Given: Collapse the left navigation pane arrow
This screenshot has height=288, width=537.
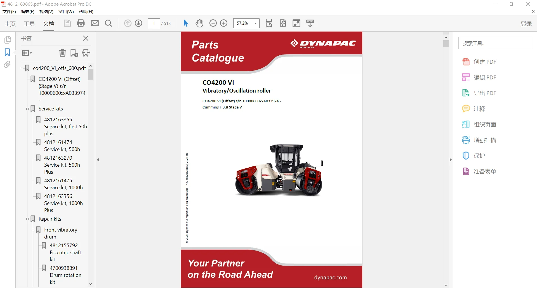Looking at the screenshot, I should point(98,160).
